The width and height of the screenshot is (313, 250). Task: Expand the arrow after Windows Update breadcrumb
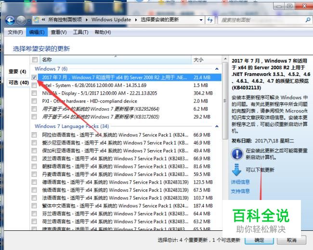136,20
